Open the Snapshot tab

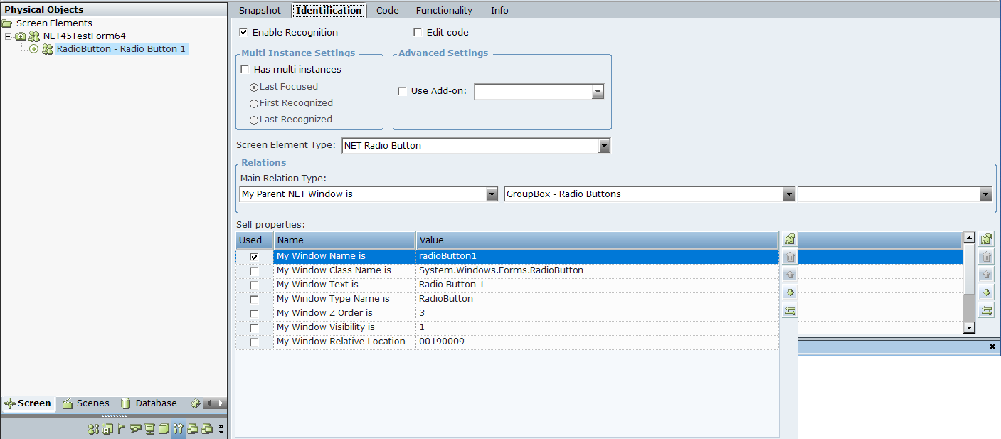(260, 11)
